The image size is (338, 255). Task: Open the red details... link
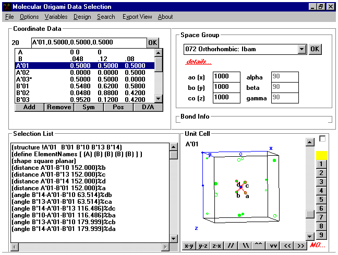[199, 62]
